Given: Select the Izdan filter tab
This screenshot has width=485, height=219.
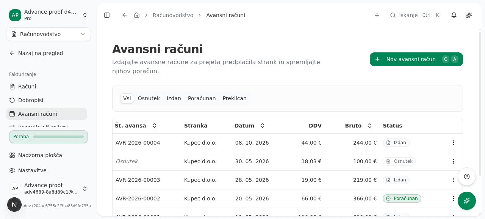Looking at the screenshot, I should click(174, 98).
